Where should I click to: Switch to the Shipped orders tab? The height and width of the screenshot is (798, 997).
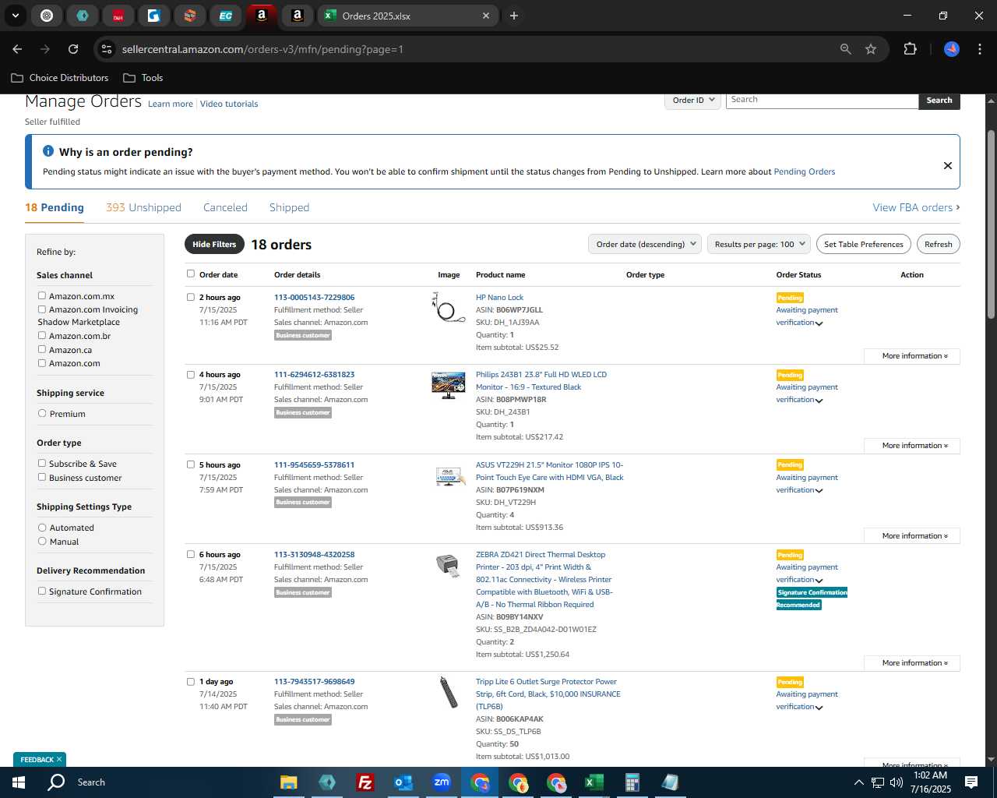289,207
